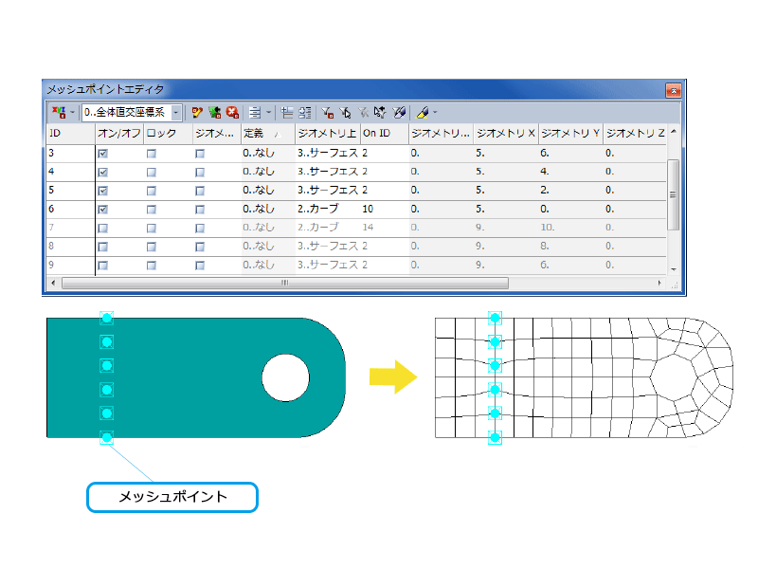This screenshot has width=758, height=569.
Task: Click the highlighter show icon
Action: (x=422, y=113)
